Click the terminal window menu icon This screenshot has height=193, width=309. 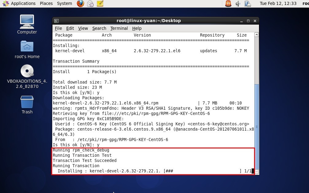click(56, 21)
